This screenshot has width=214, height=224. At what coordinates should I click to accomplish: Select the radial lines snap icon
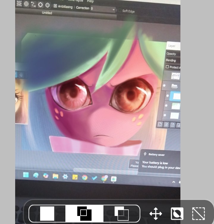click(x=19, y=4)
